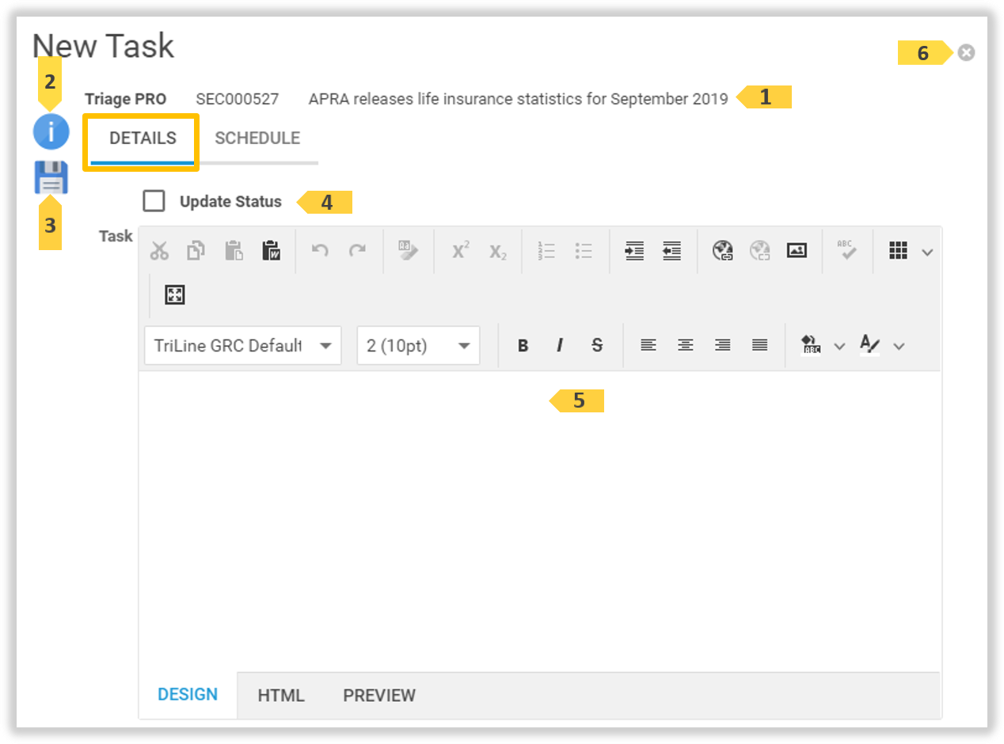Undo the last editor action
Viewport: 1004px width, 744px height.
318,250
